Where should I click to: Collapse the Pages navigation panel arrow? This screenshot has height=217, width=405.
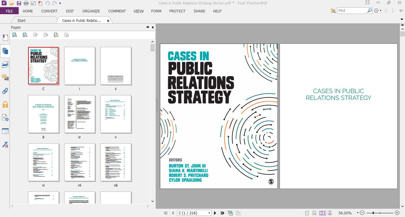152,27
